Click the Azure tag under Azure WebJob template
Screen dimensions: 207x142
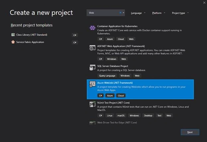point(110,96)
